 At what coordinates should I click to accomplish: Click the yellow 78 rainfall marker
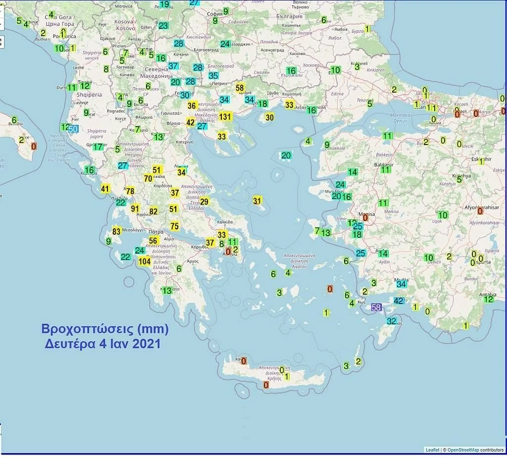(130, 191)
